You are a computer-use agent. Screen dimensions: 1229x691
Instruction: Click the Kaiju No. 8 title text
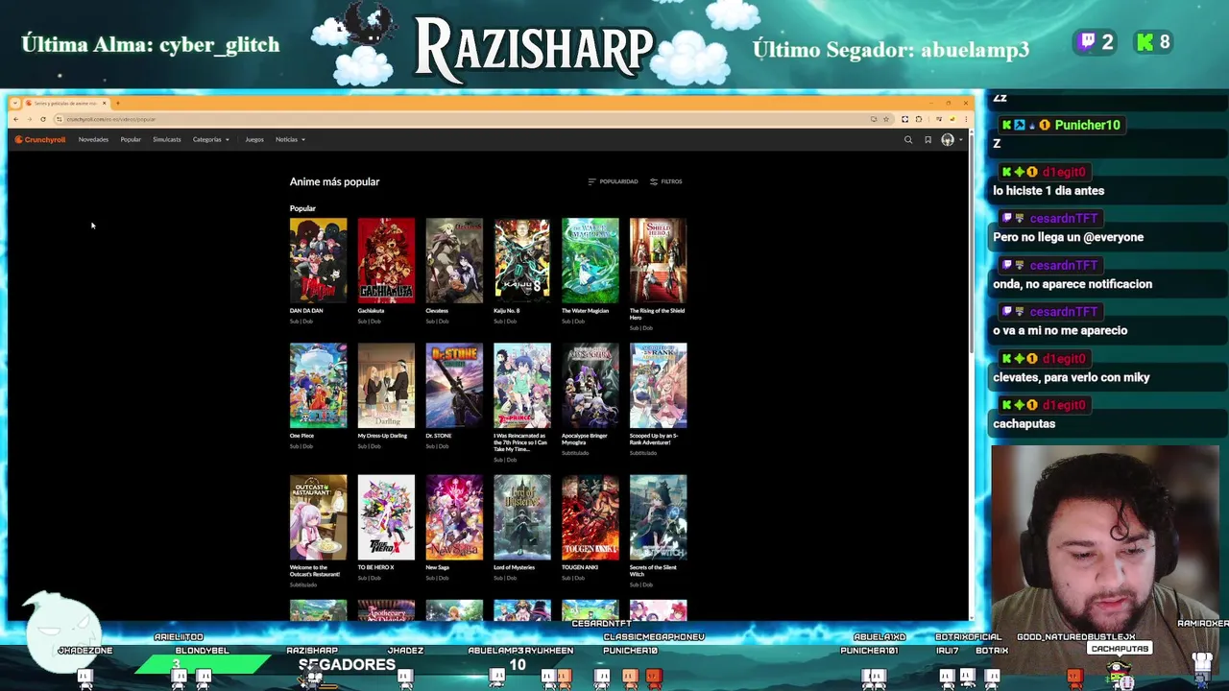[x=507, y=311]
